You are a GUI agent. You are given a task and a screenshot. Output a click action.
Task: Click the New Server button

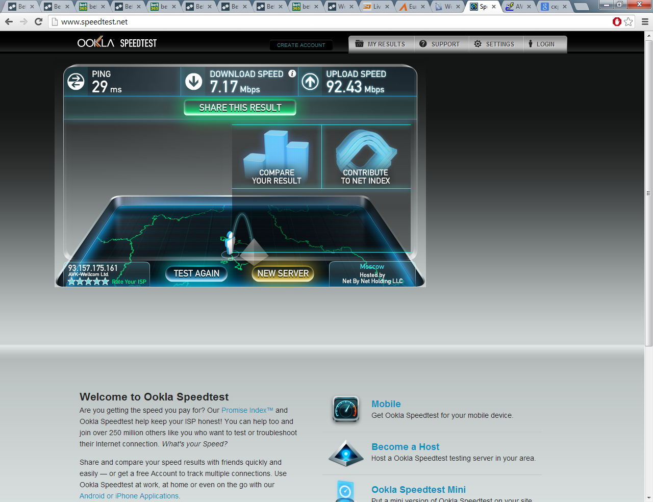[283, 273]
